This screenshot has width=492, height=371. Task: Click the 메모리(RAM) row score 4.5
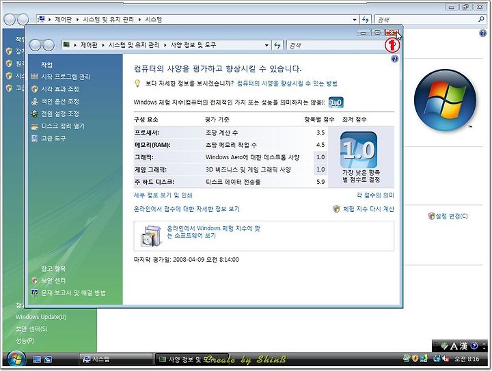tap(320, 145)
